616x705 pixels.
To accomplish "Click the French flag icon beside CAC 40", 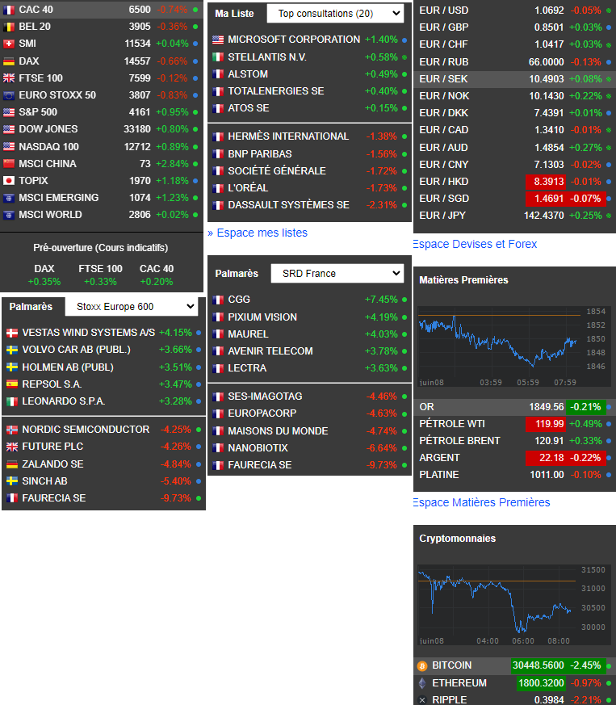I will coord(9,10).
